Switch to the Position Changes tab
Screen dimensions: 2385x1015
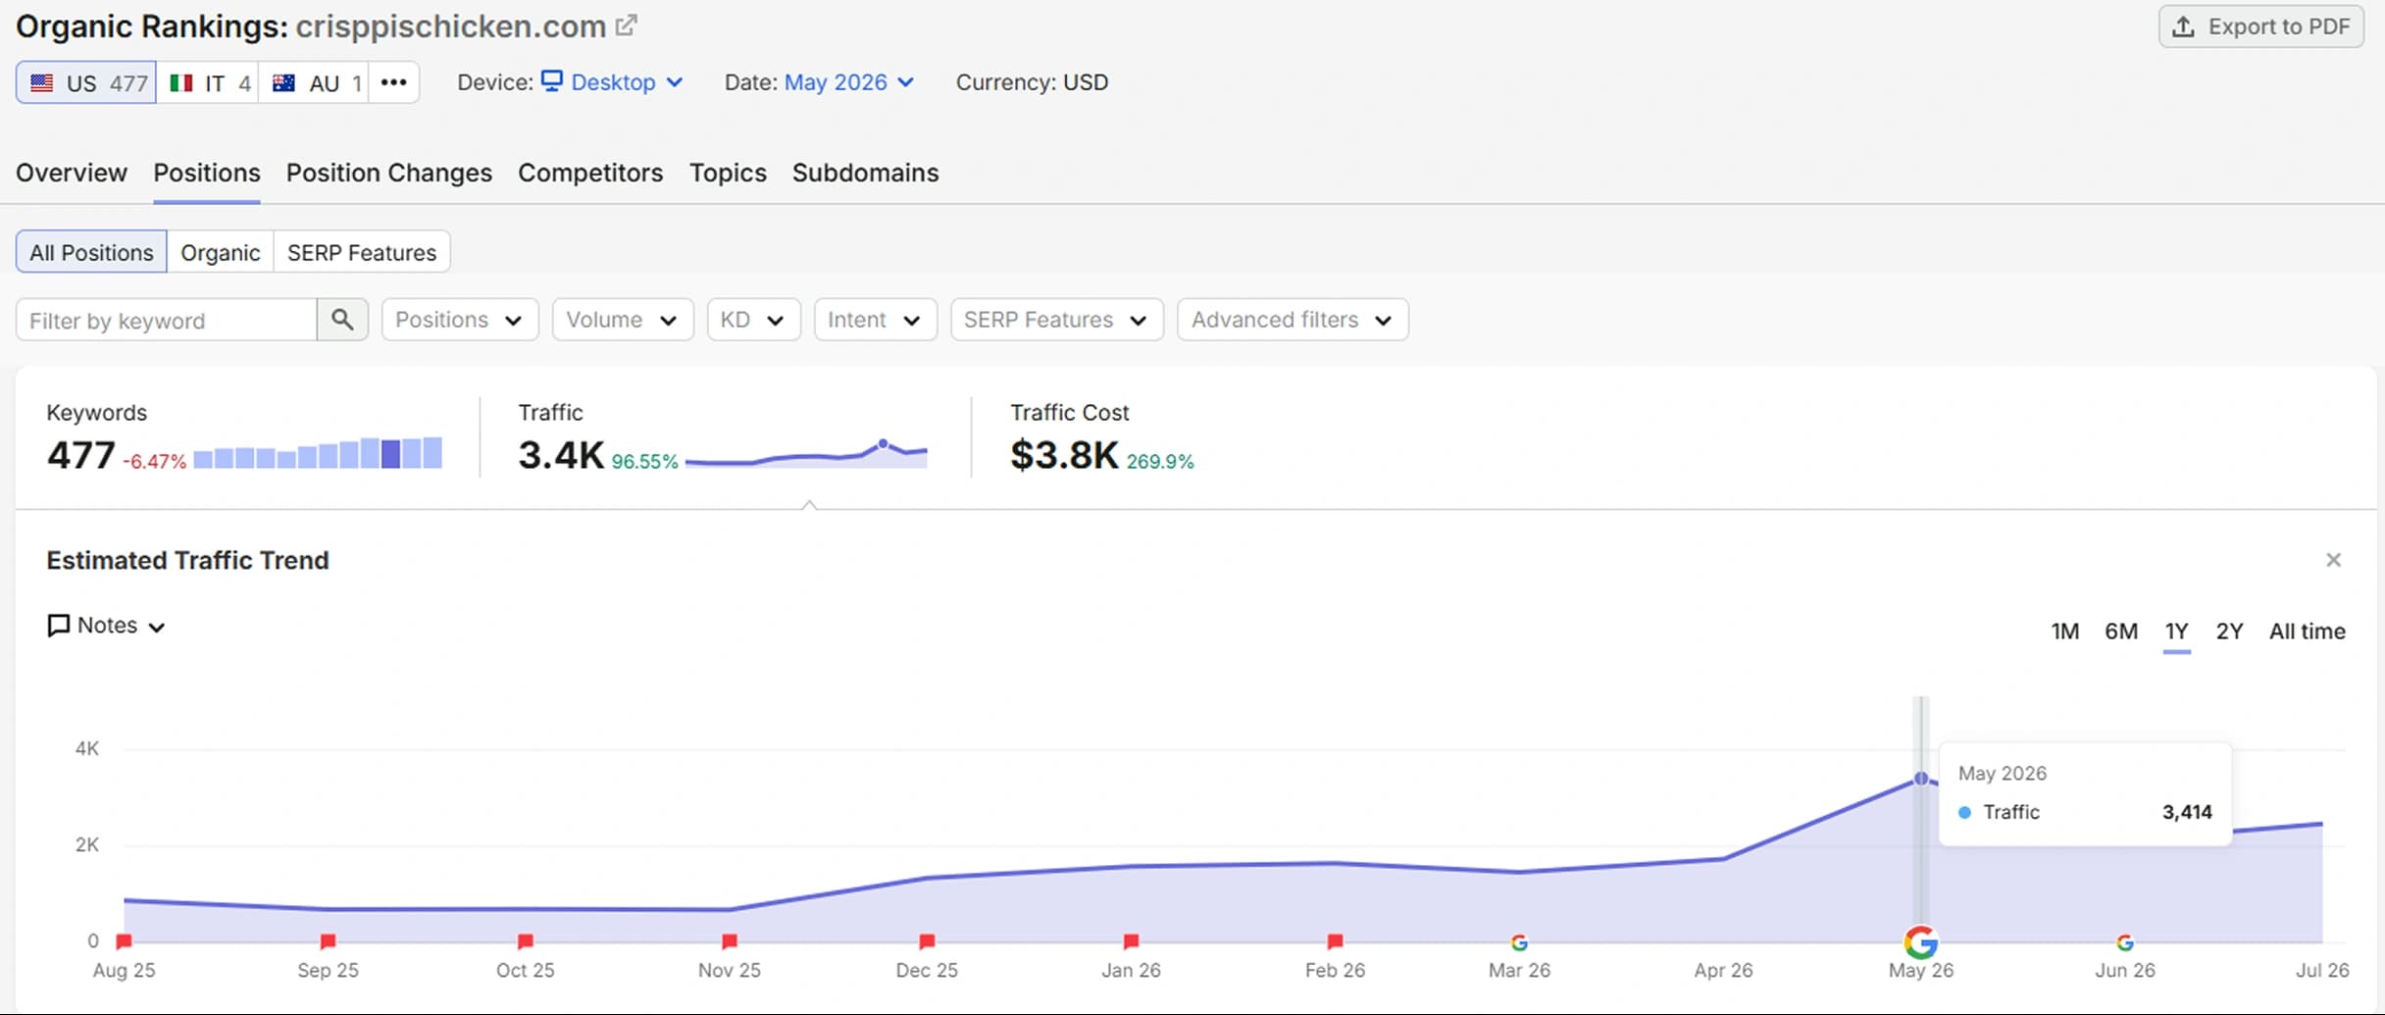(x=389, y=173)
